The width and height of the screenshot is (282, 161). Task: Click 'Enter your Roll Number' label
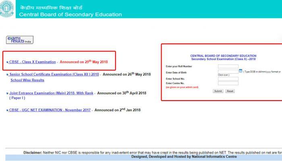click(x=179, y=66)
